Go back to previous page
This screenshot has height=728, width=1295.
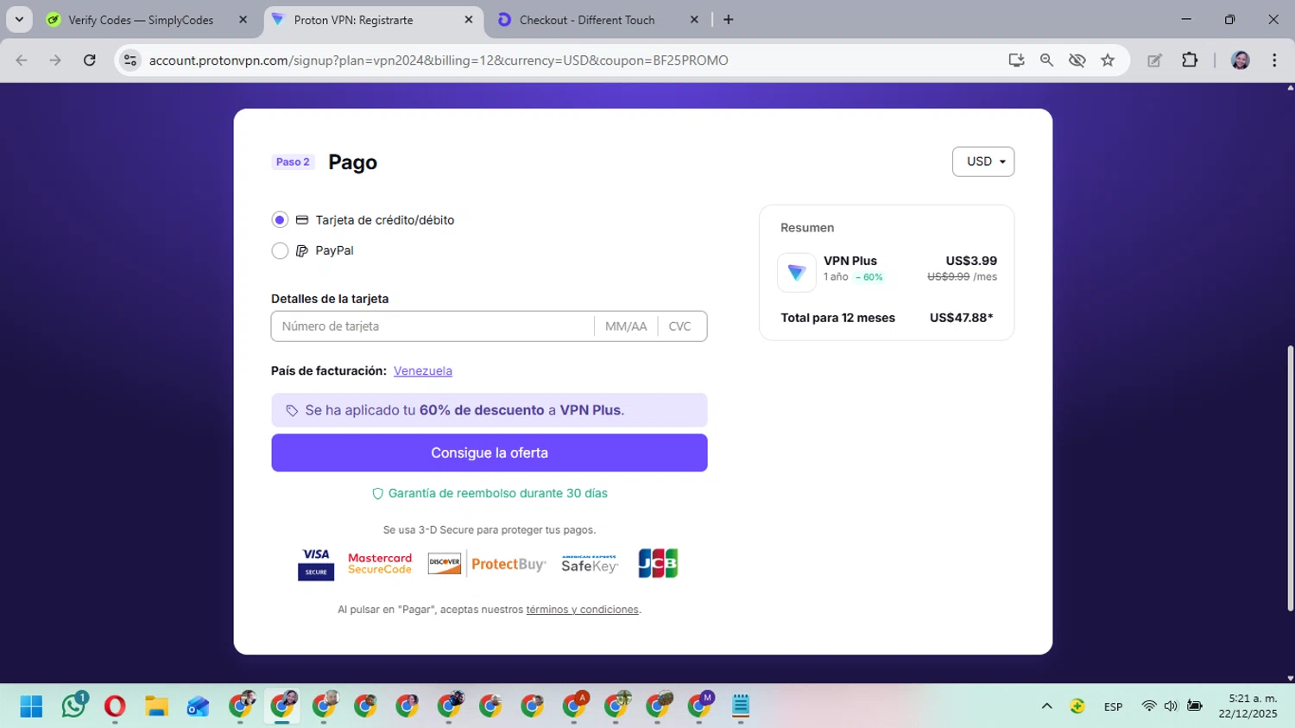(x=22, y=60)
